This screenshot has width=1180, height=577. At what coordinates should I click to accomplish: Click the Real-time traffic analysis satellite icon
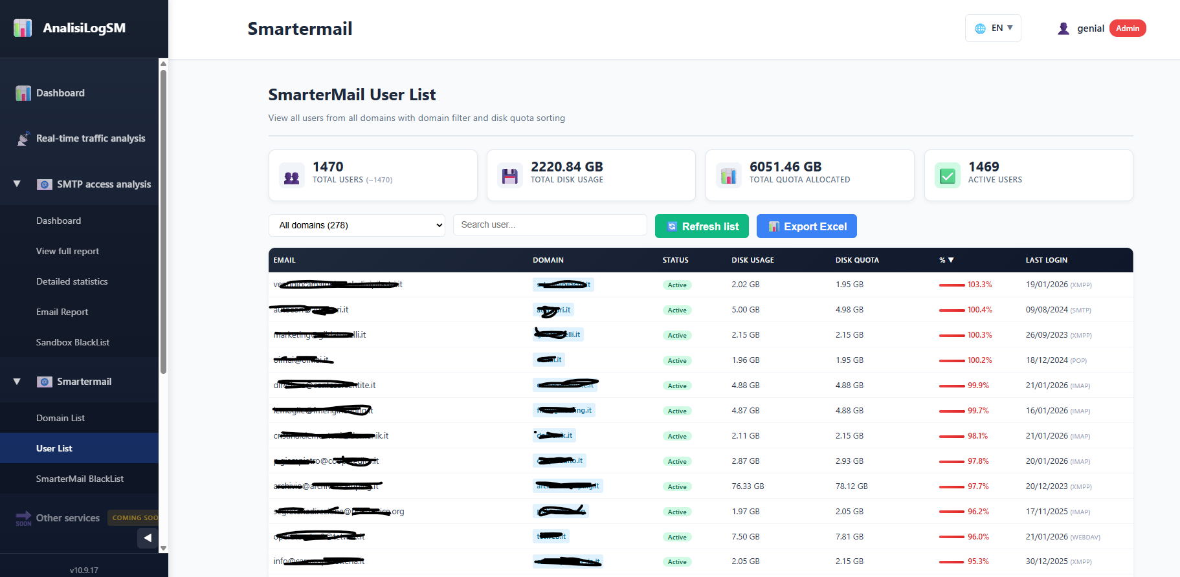[x=23, y=138]
